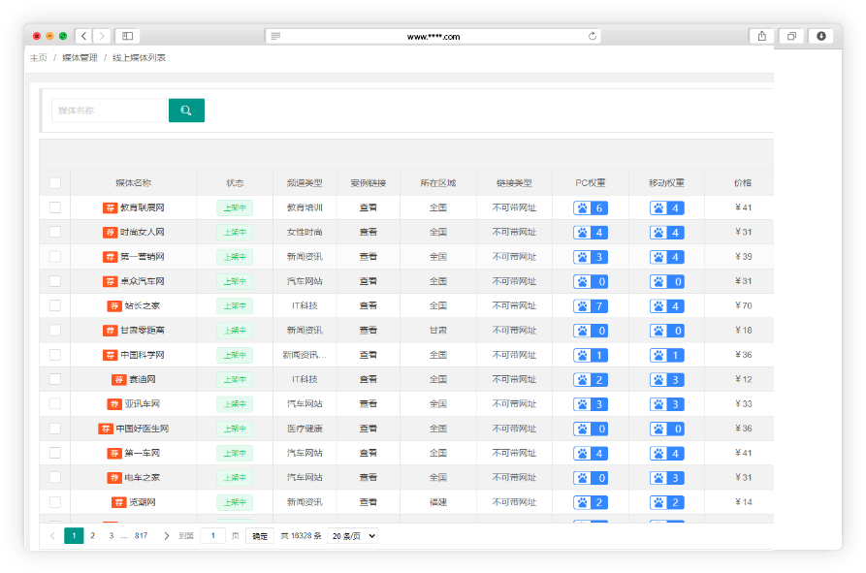
Task: Toggle the select-all checkbox in table header
Action: pos(55,182)
